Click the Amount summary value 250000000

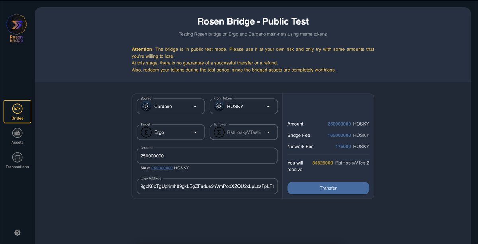[x=339, y=124]
